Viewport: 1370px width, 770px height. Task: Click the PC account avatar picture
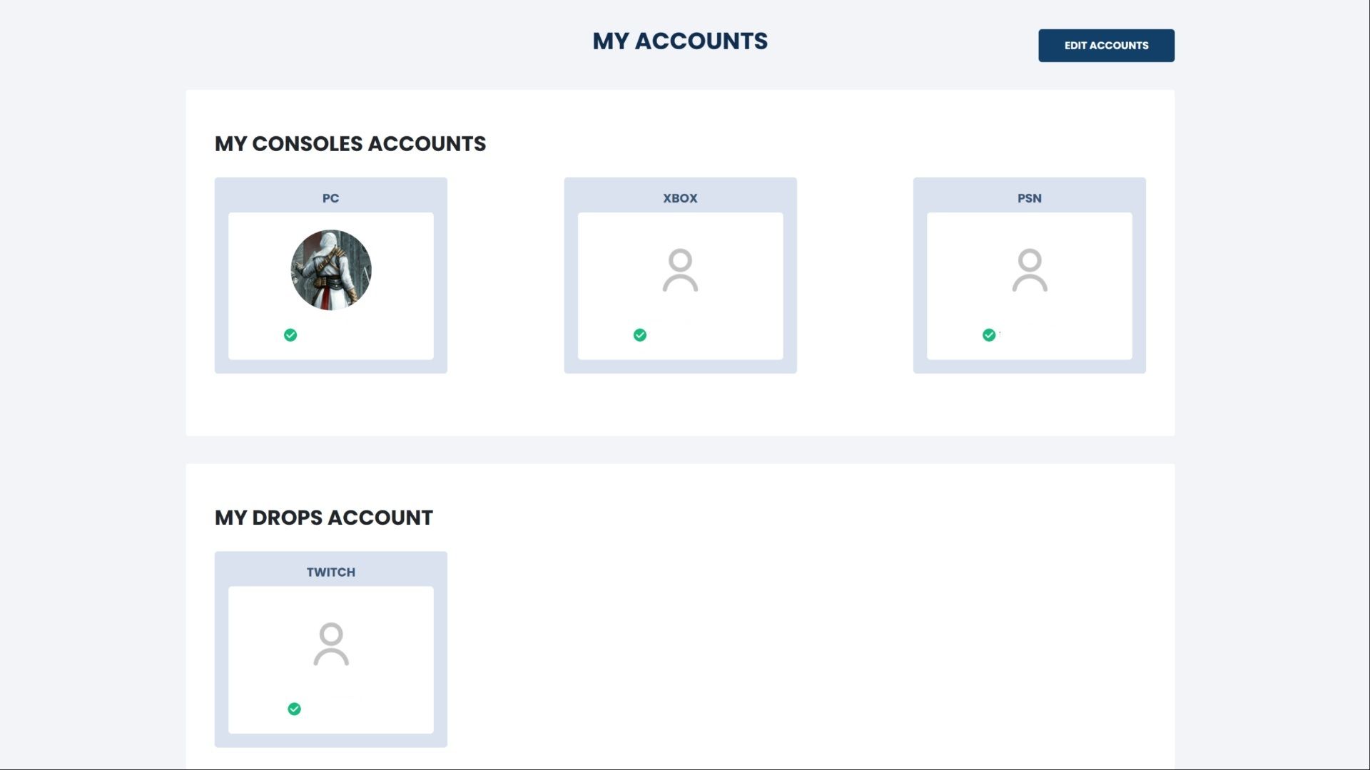pyautogui.click(x=331, y=269)
